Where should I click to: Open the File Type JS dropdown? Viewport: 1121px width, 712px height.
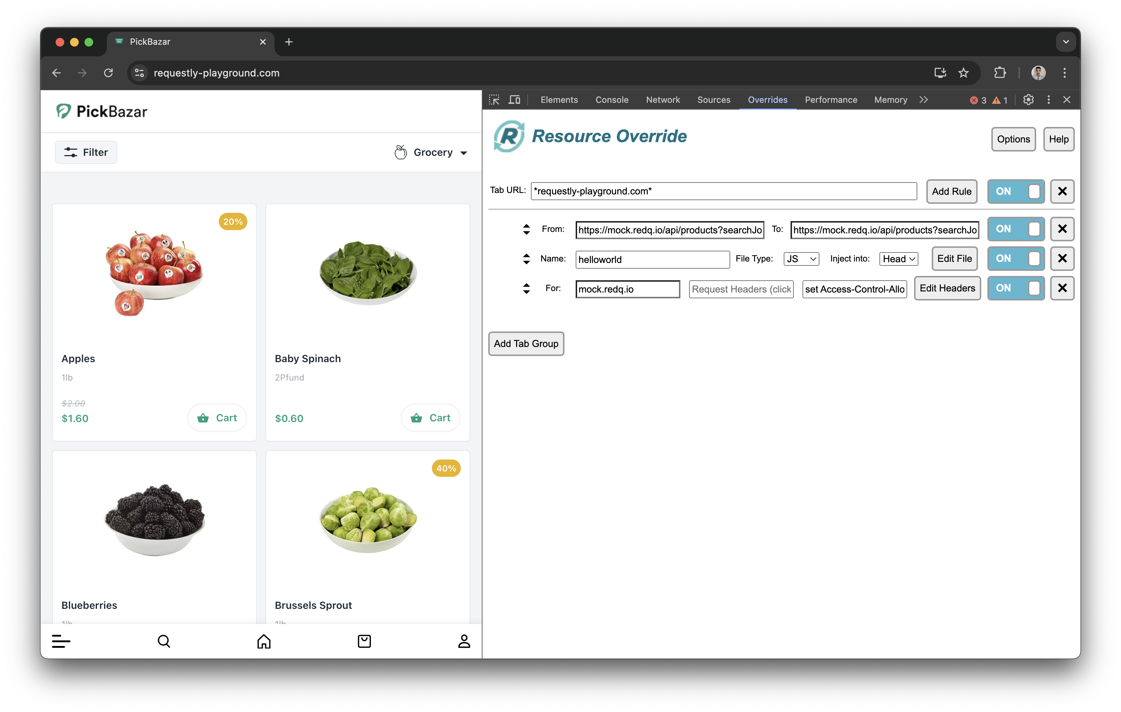[x=801, y=259]
